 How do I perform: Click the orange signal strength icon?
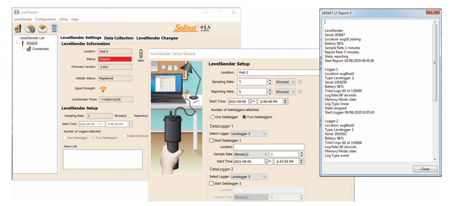coord(103,89)
